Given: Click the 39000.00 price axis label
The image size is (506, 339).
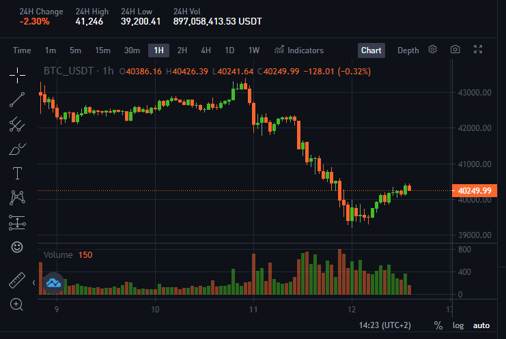Looking at the screenshot, I should [x=475, y=235].
